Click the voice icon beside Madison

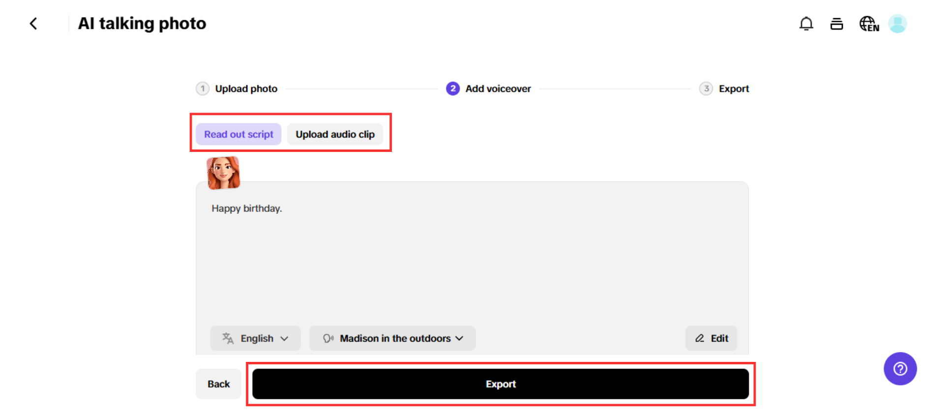point(328,338)
